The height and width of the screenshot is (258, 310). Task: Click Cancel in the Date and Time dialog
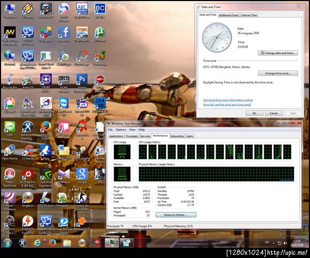click(x=274, y=113)
